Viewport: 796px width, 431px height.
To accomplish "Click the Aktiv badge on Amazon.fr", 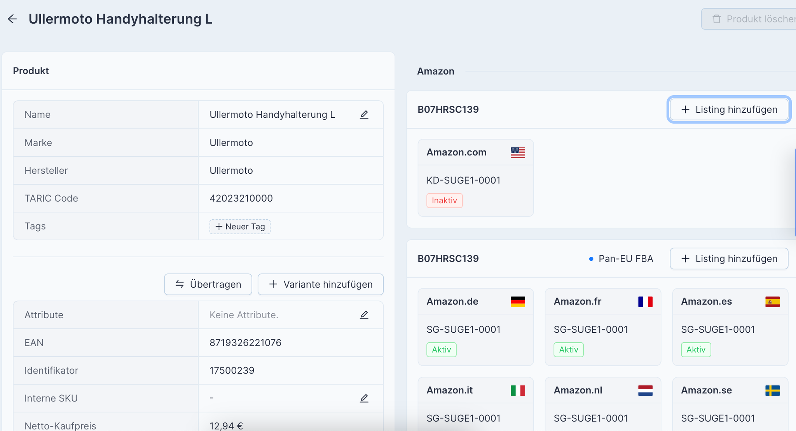I will point(569,350).
